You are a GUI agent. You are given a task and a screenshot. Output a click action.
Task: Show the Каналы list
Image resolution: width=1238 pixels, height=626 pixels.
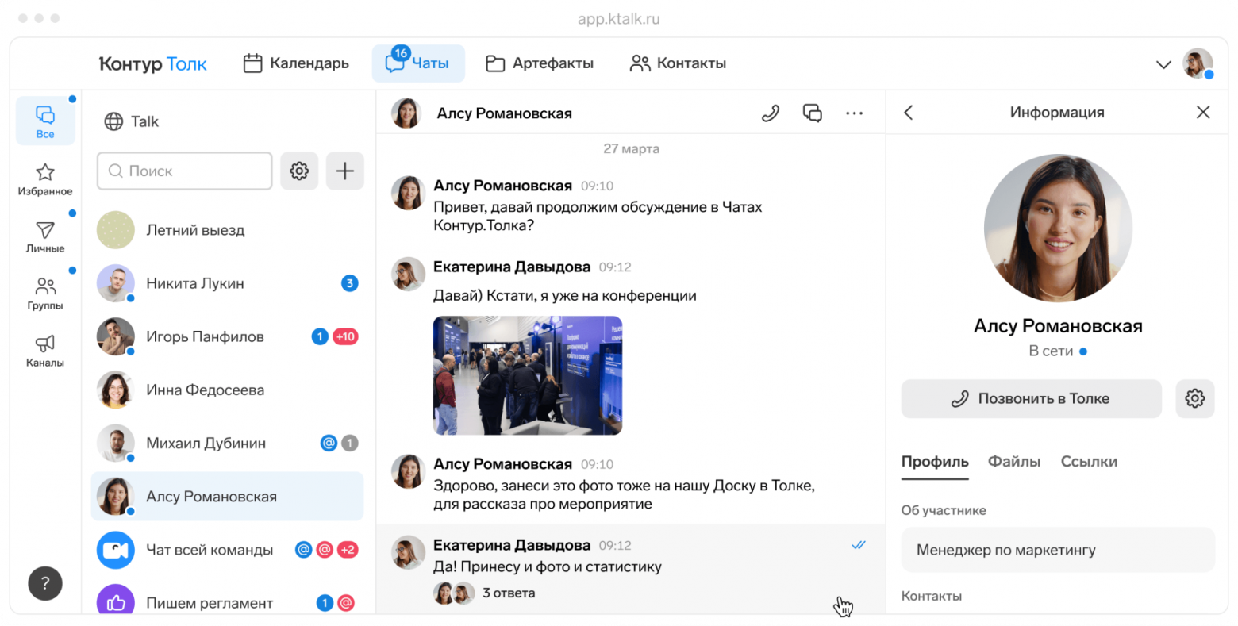click(x=45, y=351)
